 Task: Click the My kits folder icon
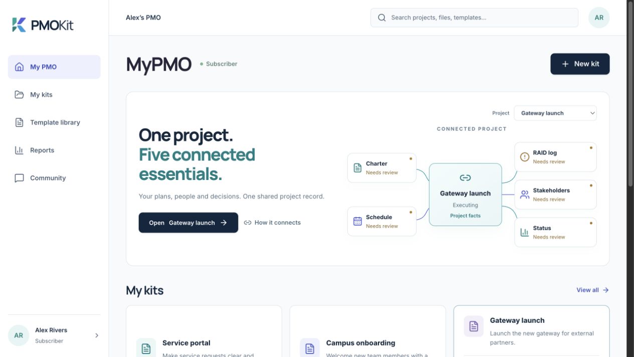[19, 95]
